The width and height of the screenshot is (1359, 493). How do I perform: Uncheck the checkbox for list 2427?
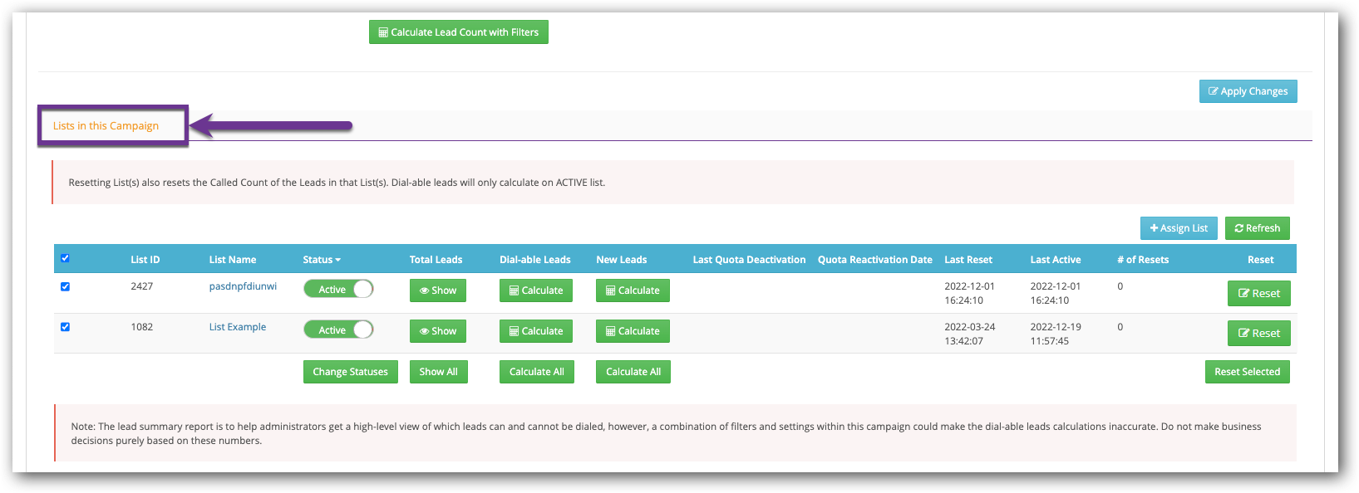65,286
